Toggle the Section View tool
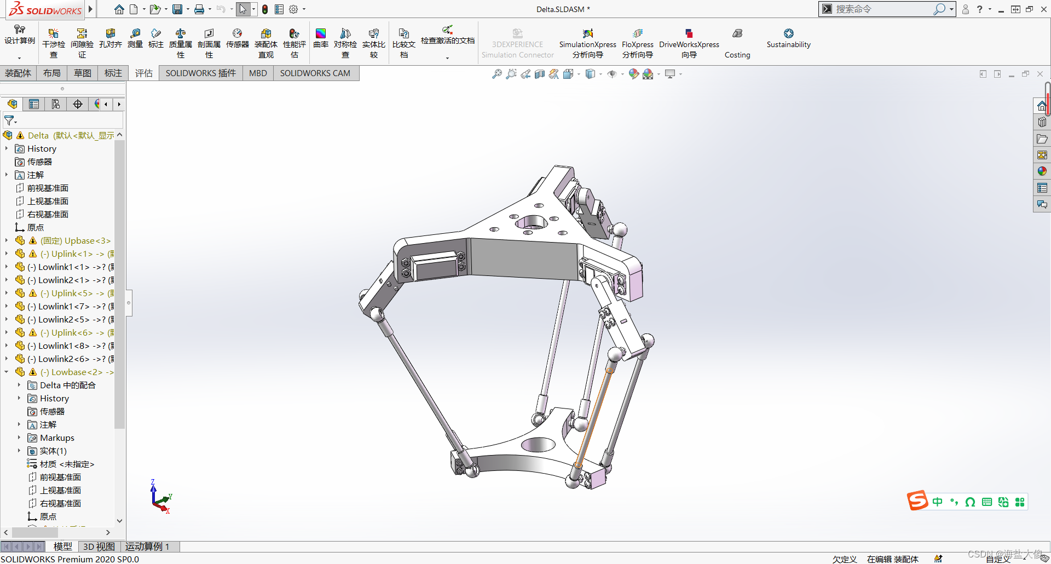This screenshot has width=1051, height=564. click(x=540, y=74)
